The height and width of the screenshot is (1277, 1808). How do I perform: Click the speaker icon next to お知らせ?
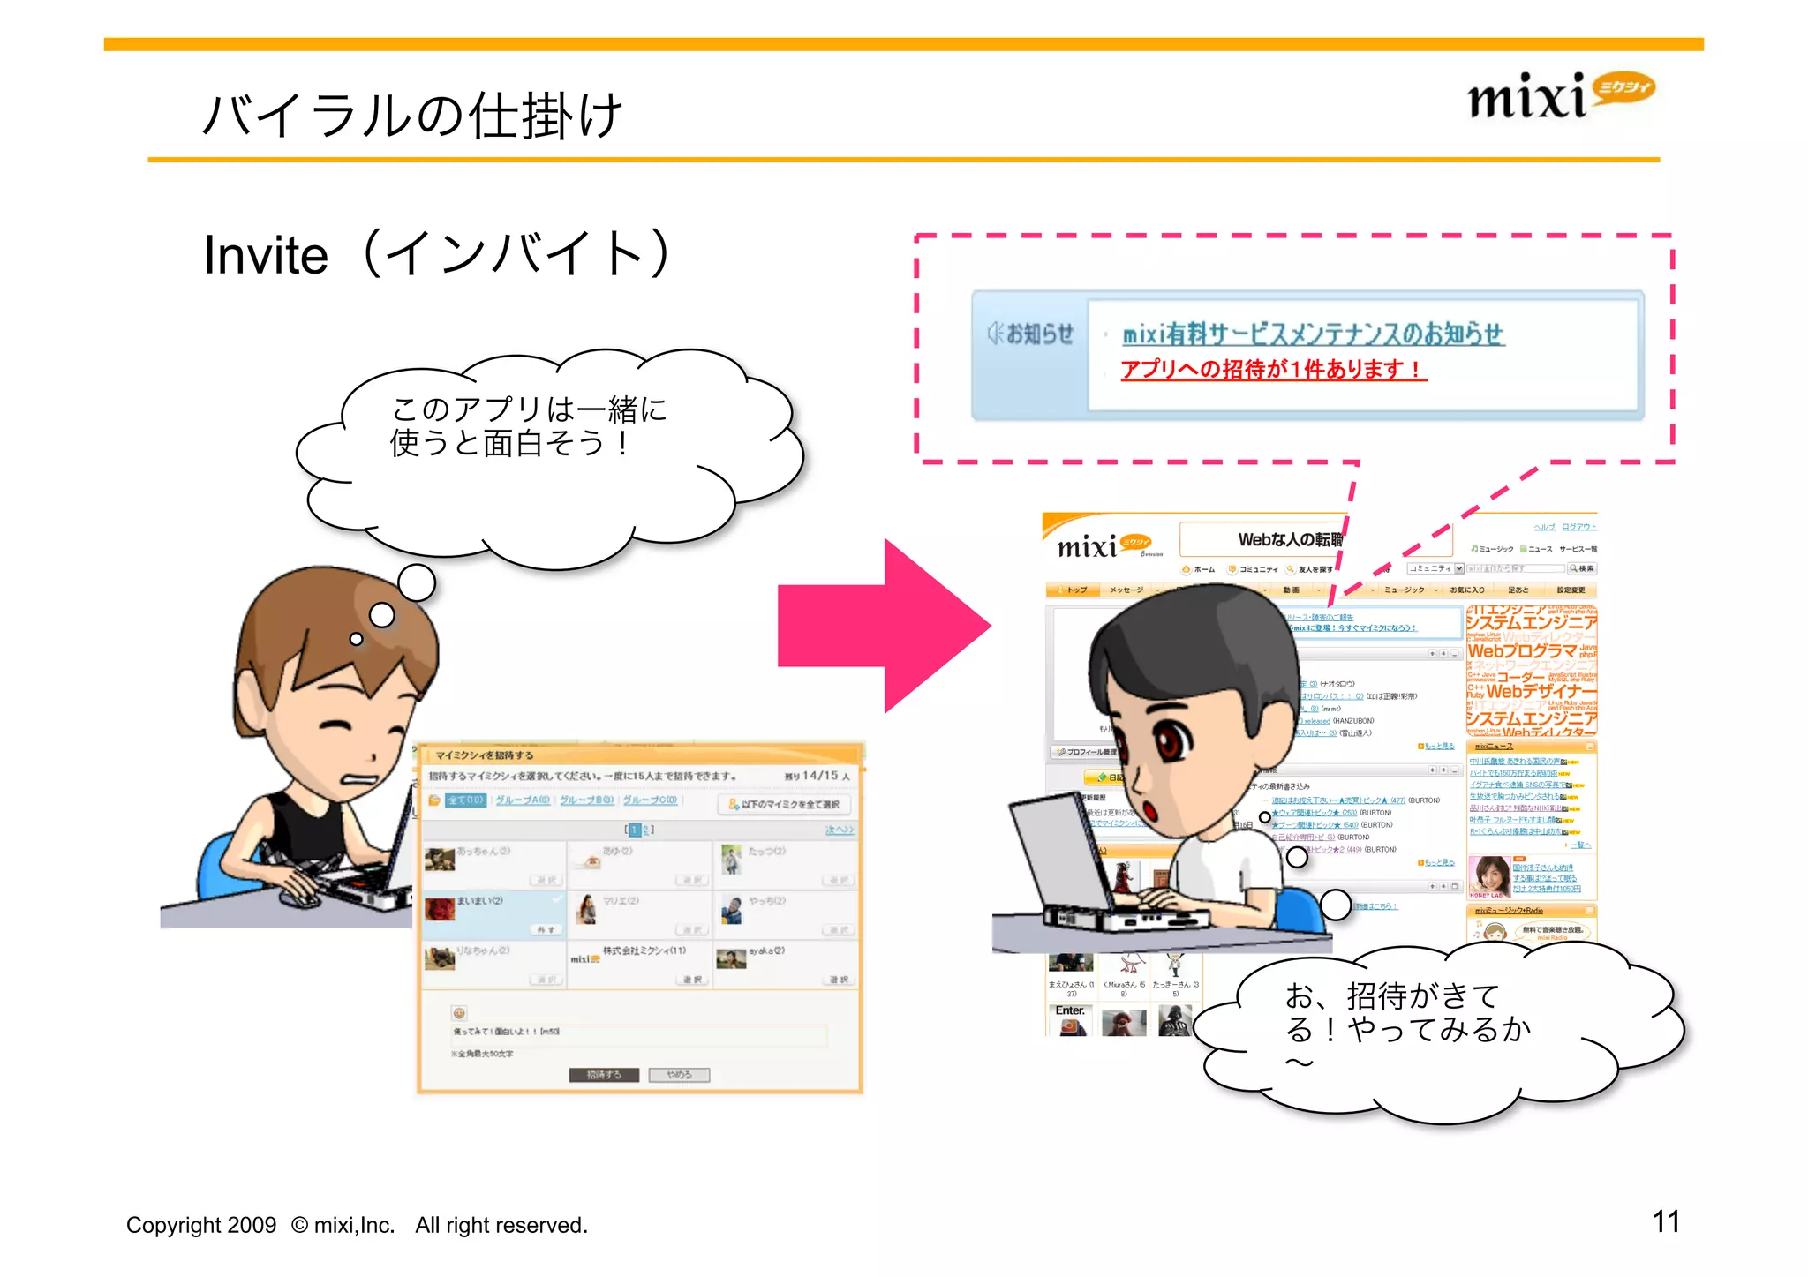[x=995, y=334]
